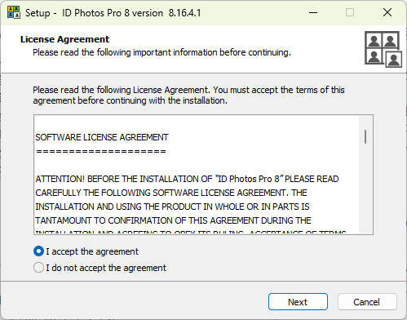Click the Setup app icon in title bar
The image size is (407, 320).
click(x=14, y=12)
